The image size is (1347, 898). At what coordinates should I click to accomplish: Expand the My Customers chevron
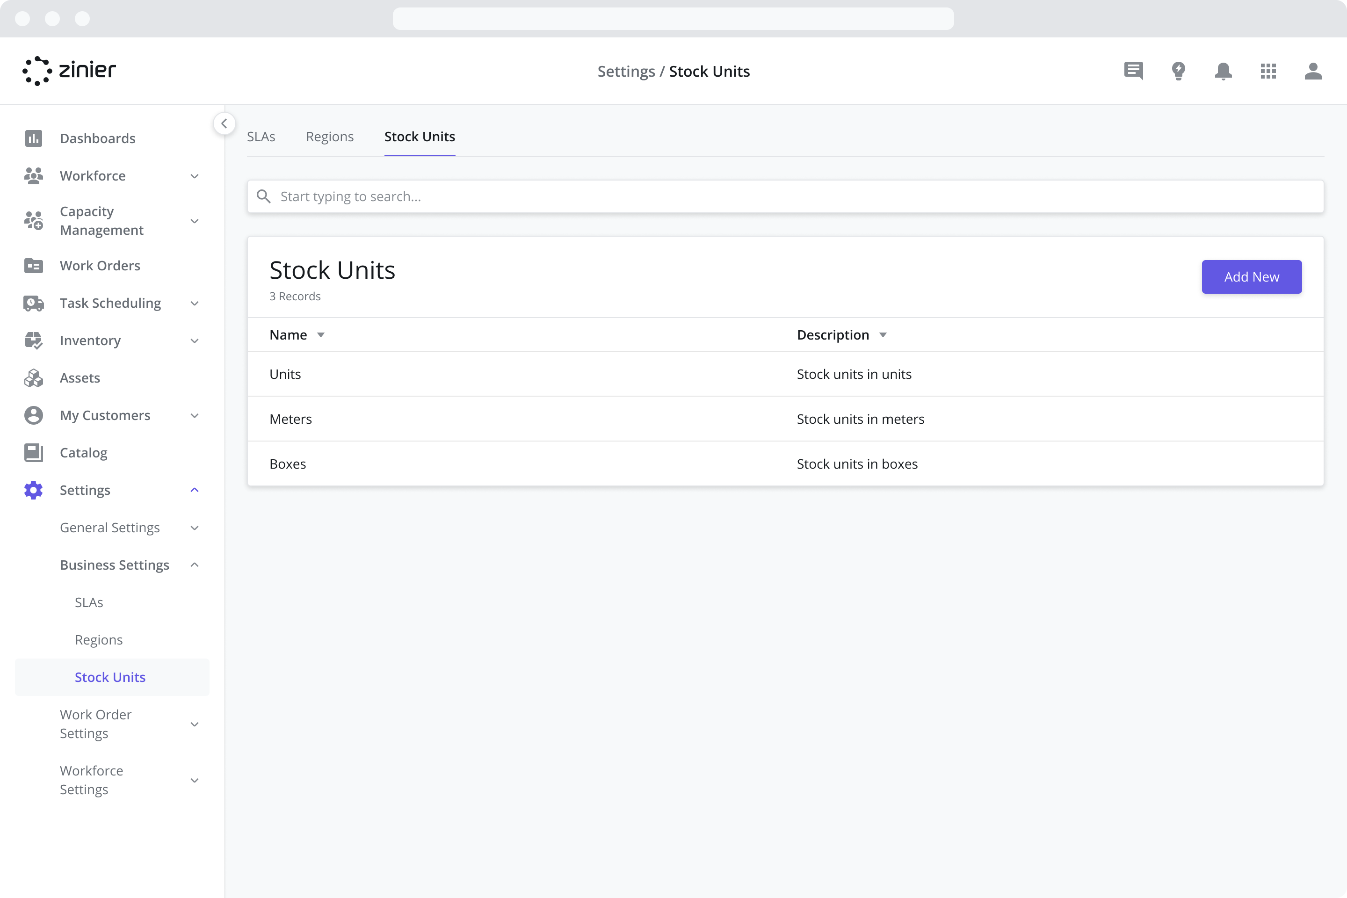195,416
